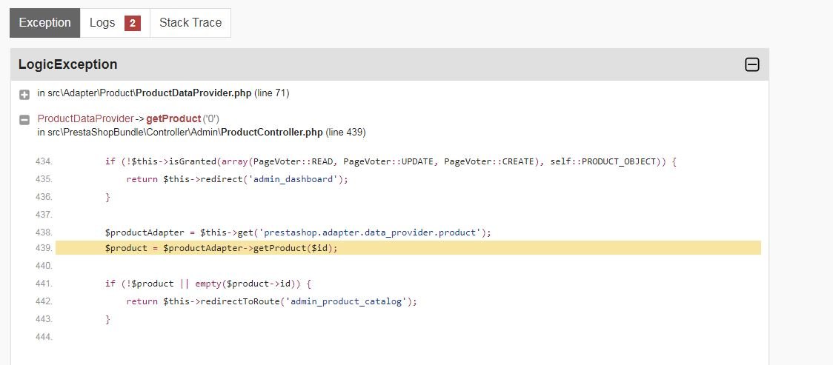Click highlighted code line 439
The height and width of the screenshot is (365, 833).
[x=408, y=248]
